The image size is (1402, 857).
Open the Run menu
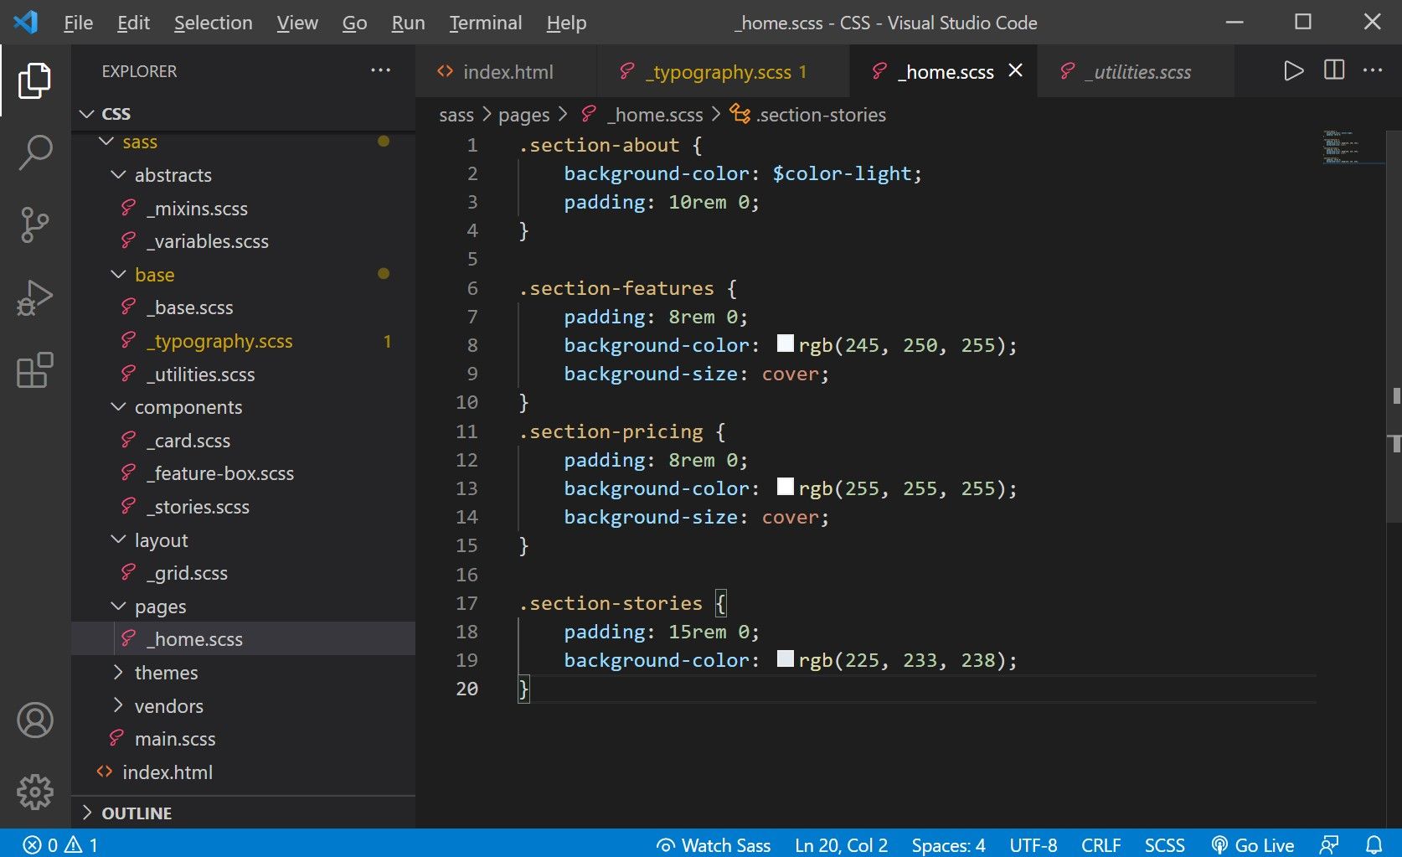click(x=408, y=23)
